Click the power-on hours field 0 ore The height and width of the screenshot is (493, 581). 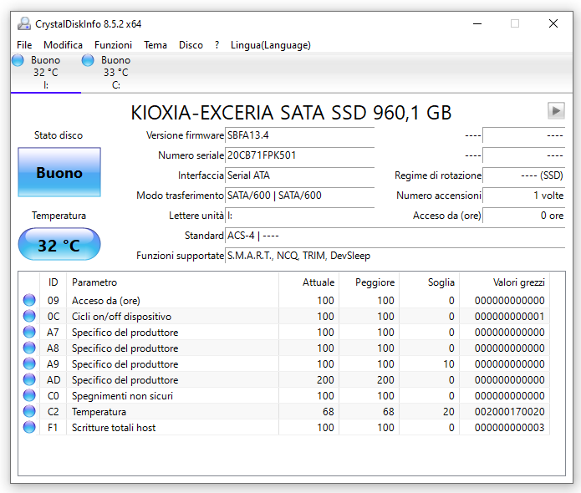524,216
